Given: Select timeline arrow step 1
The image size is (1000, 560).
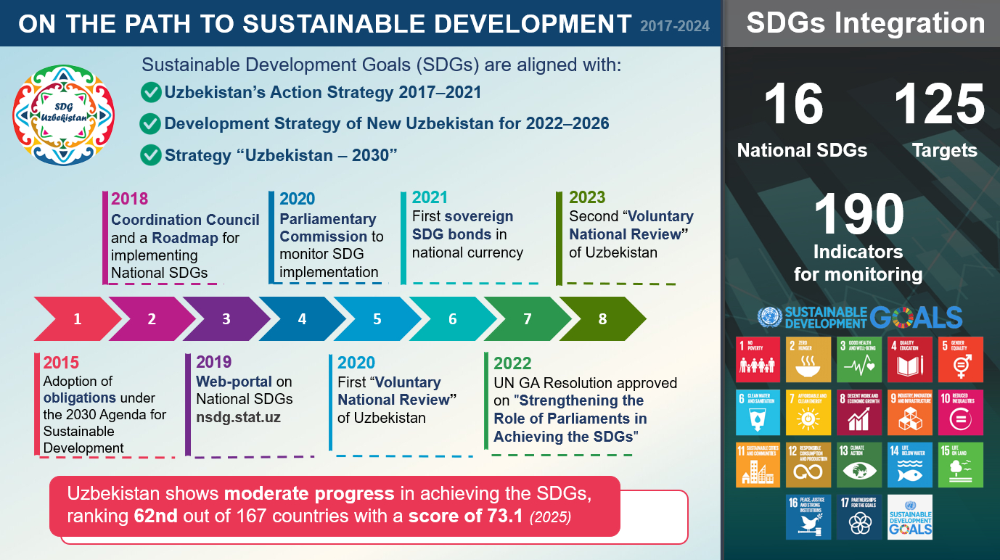Looking at the screenshot, I should (78, 319).
